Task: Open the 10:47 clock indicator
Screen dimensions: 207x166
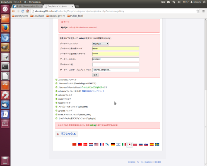Action: click(x=185, y=2)
